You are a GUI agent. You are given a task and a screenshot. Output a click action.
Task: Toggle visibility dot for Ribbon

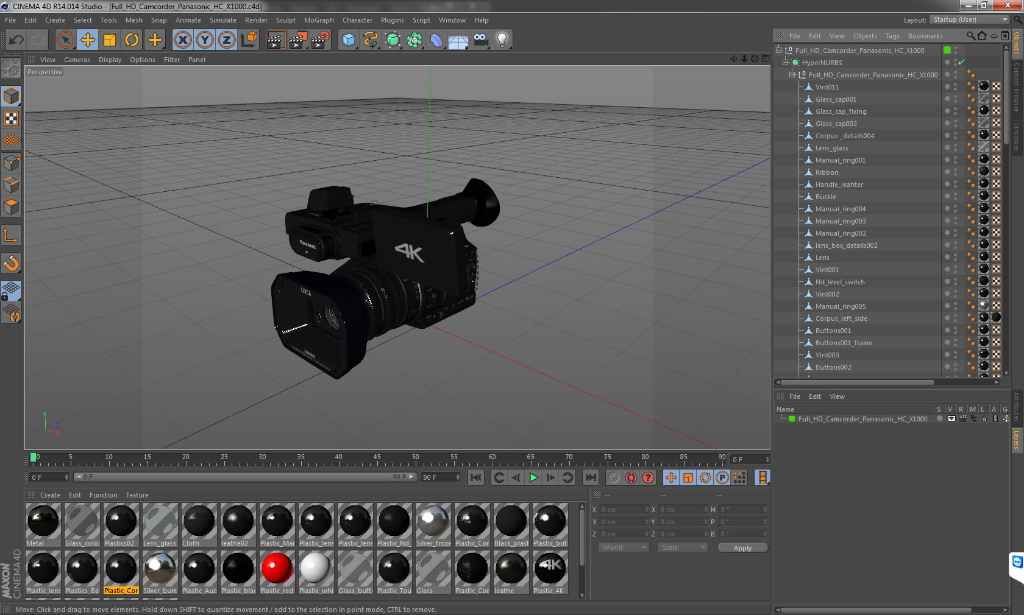947,172
